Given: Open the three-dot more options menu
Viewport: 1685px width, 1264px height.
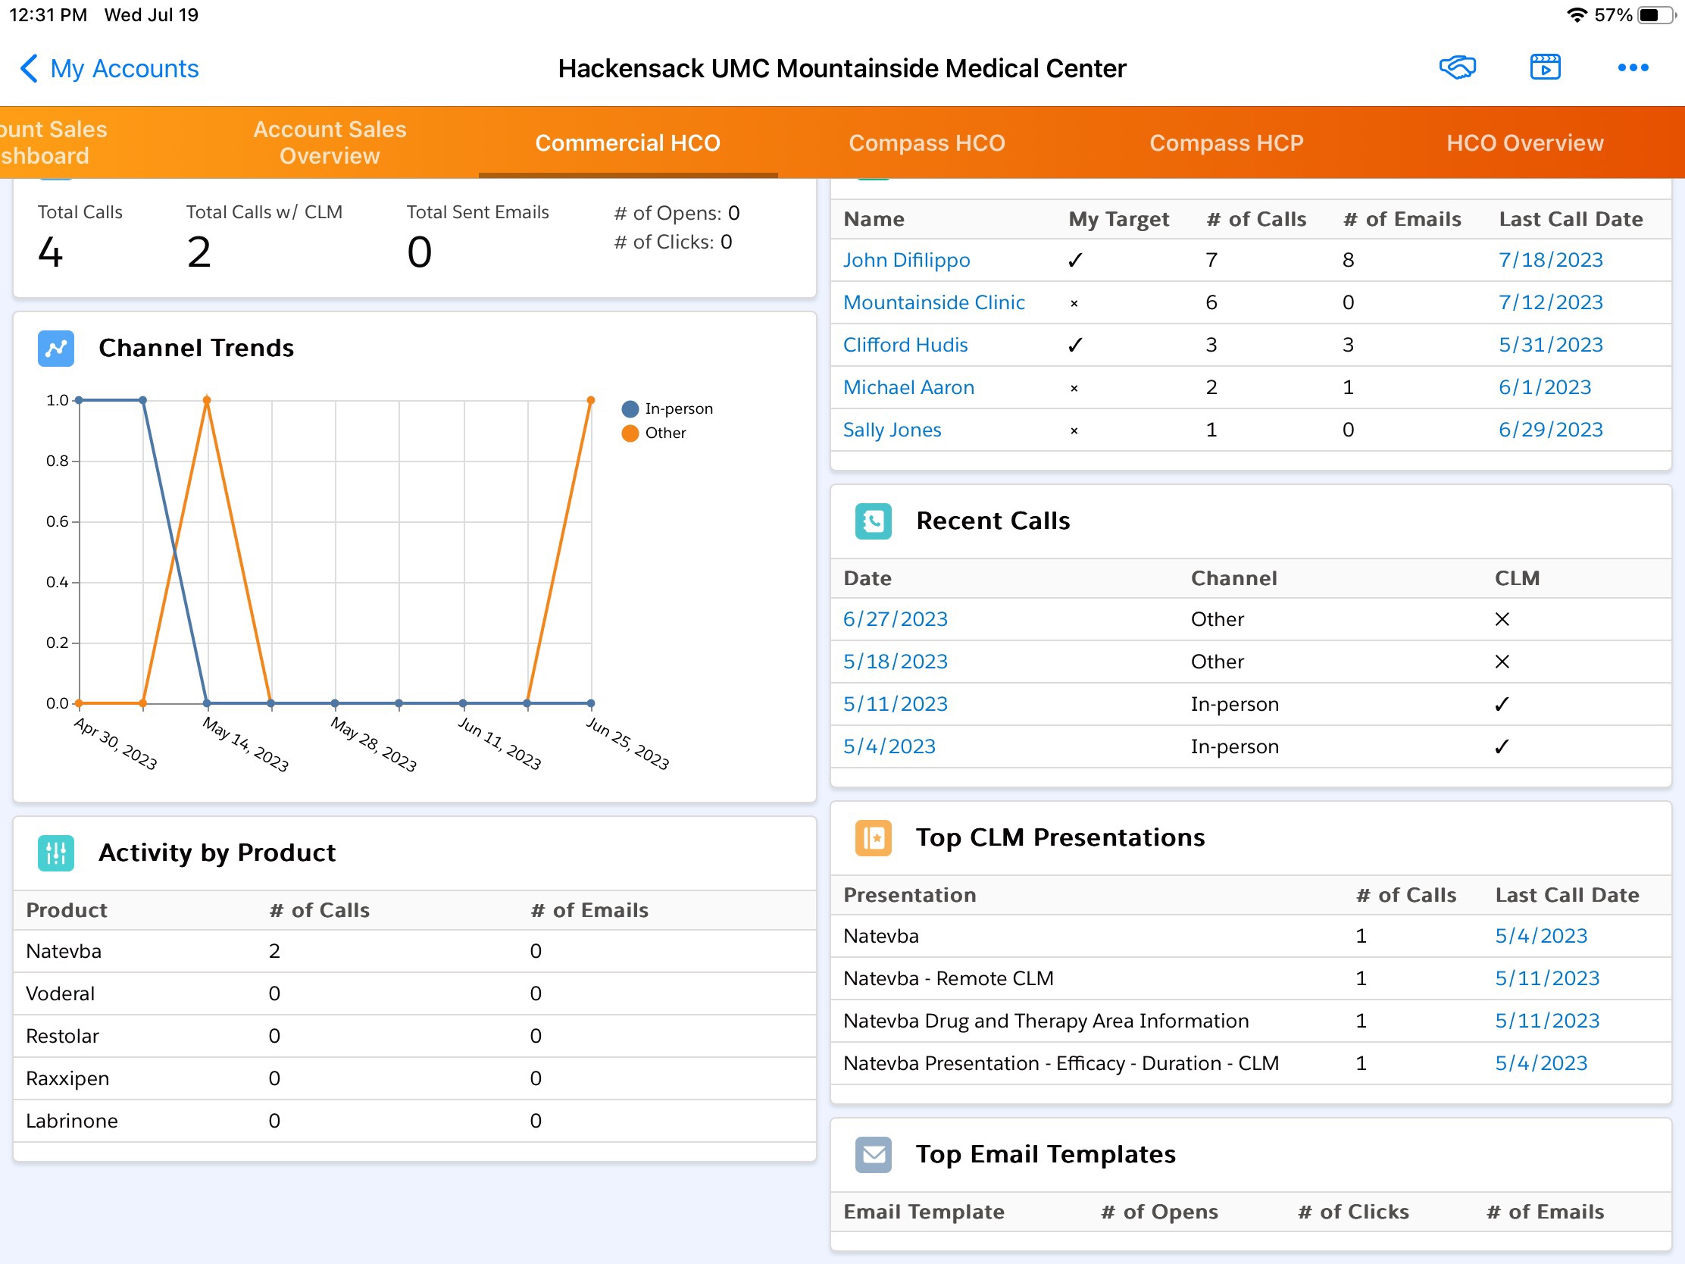Looking at the screenshot, I should pyautogui.click(x=1633, y=67).
